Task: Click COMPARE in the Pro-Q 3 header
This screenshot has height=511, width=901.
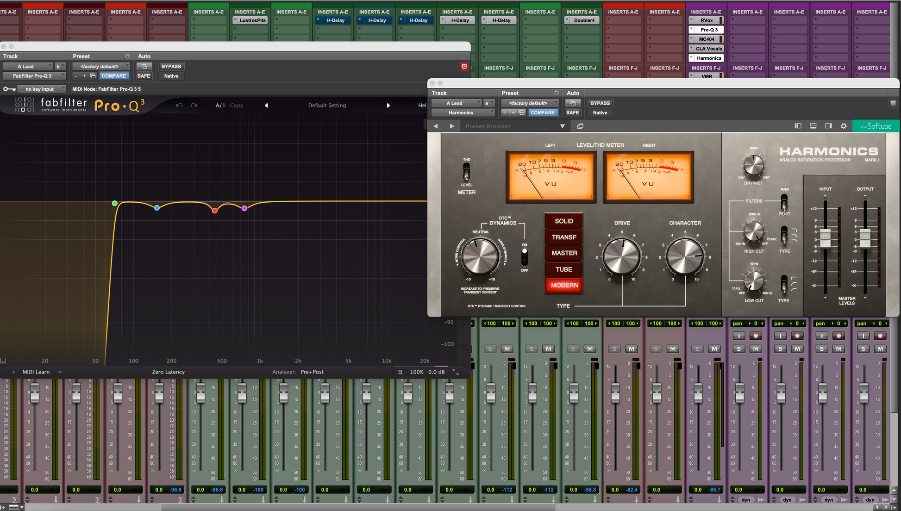Action: (113, 76)
